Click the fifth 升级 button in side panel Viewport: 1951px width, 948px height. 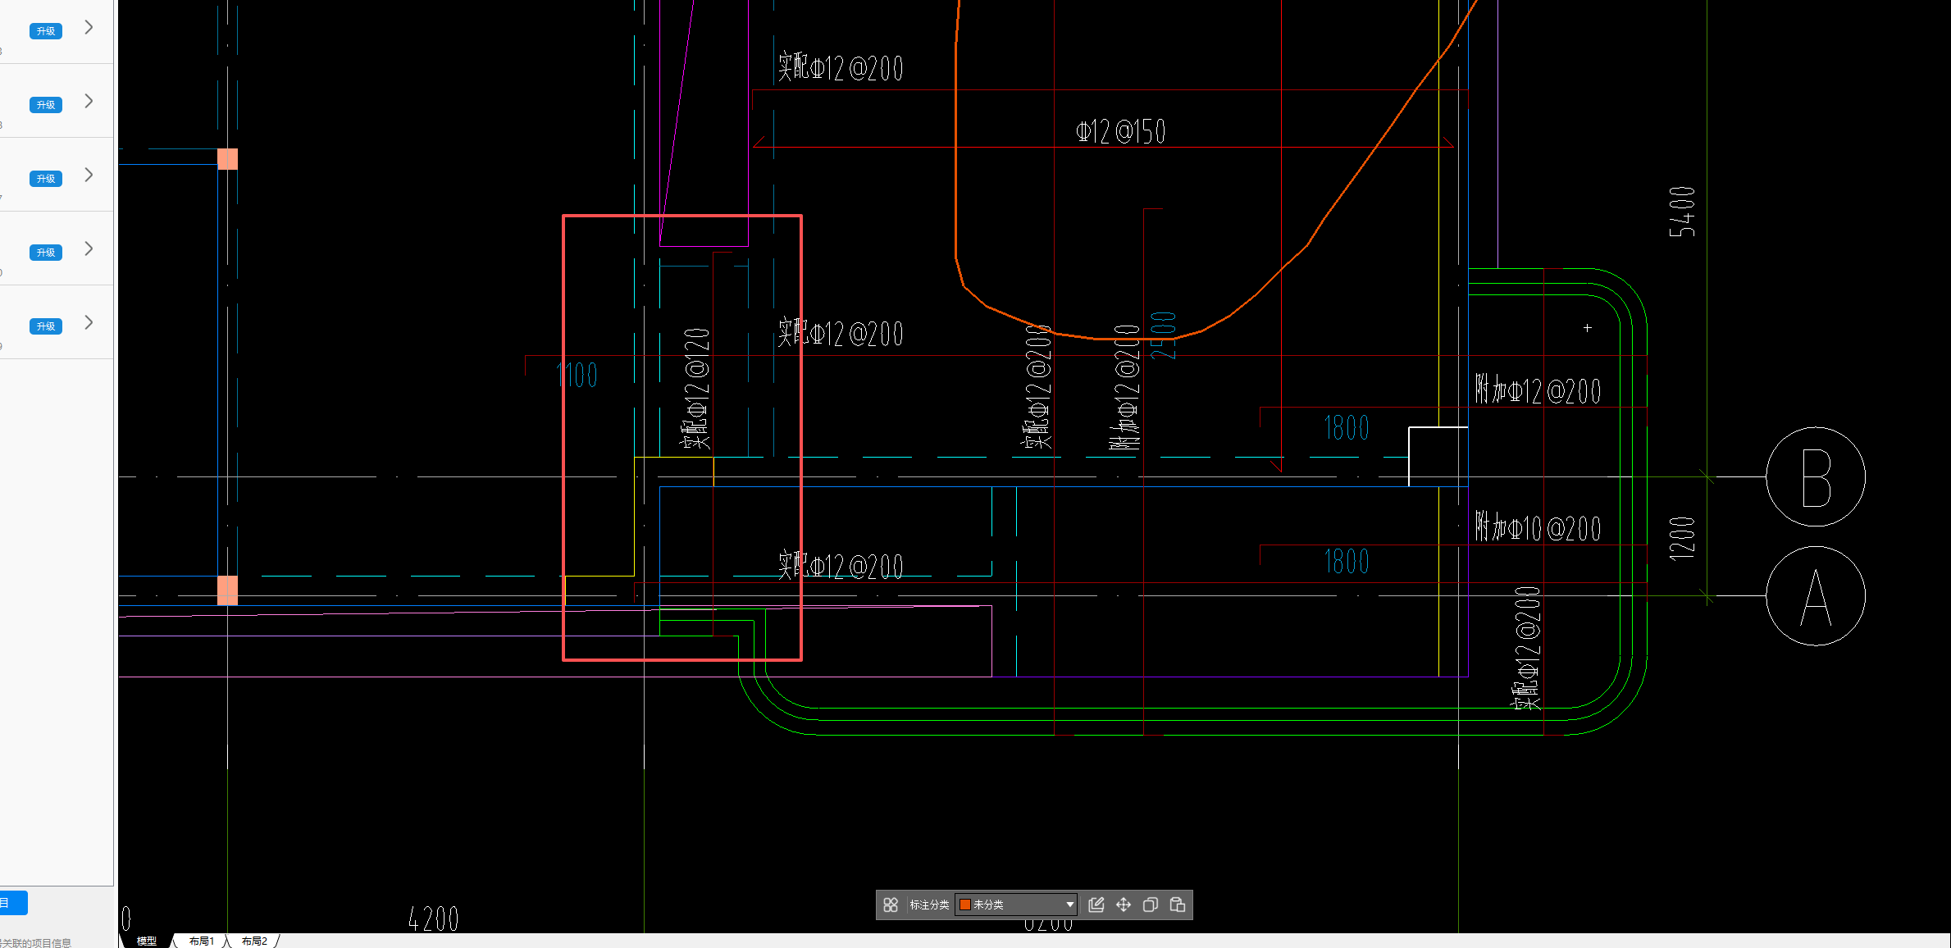click(x=46, y=326)
